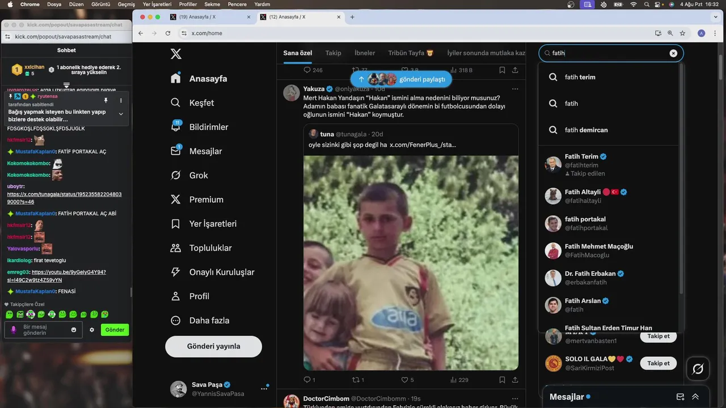726x408 pixels.
Task: Open Keşfet search in sidebar
Action: tap(193, 103)
